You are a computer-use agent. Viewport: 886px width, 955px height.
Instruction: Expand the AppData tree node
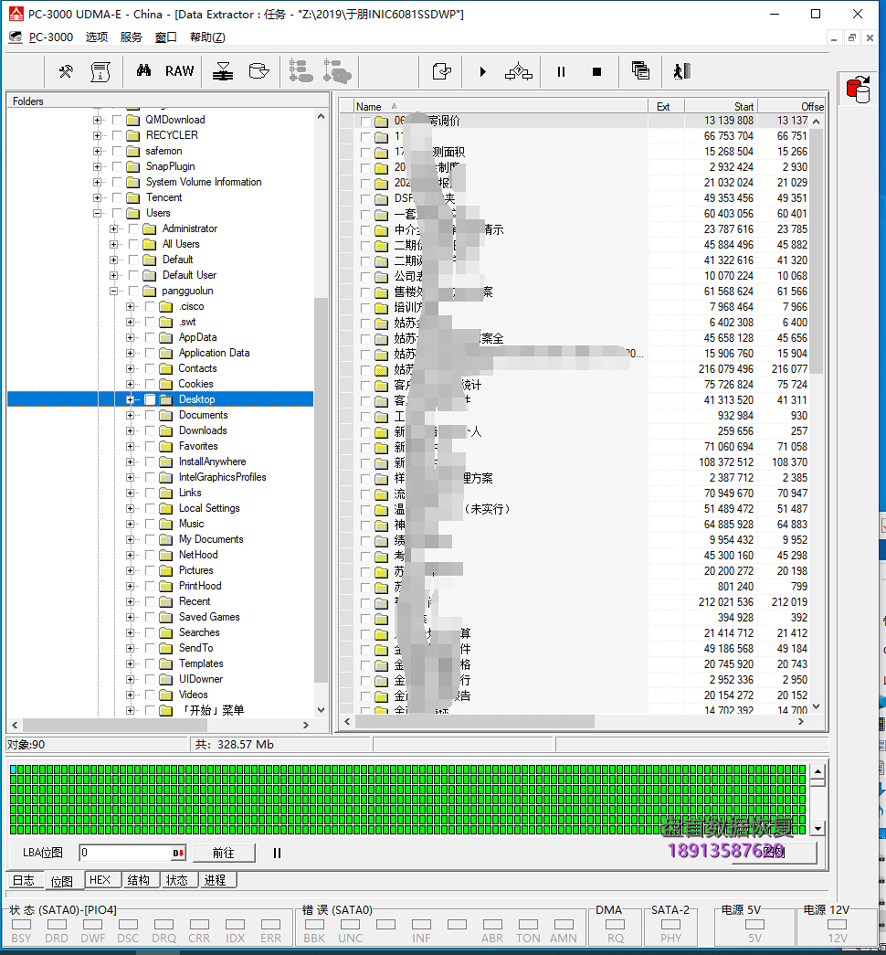[x=130, y=337]
